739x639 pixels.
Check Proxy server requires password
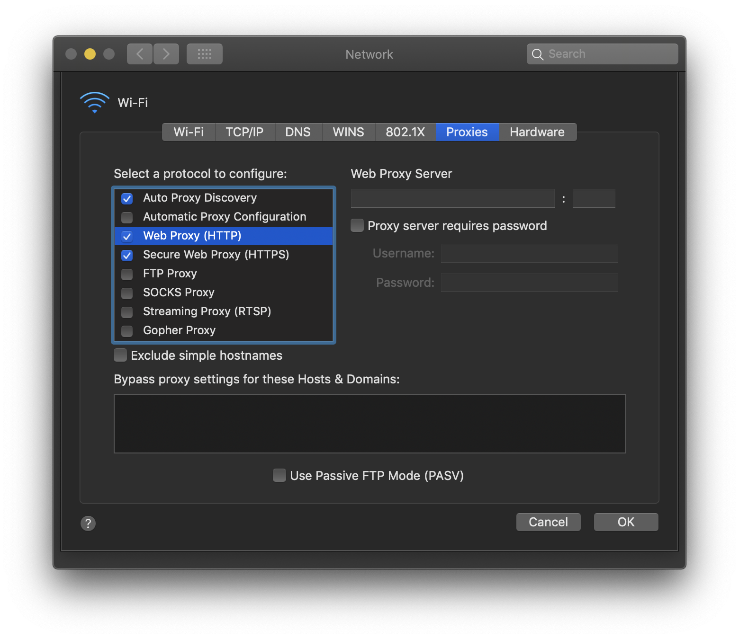(x=357, y=226)
